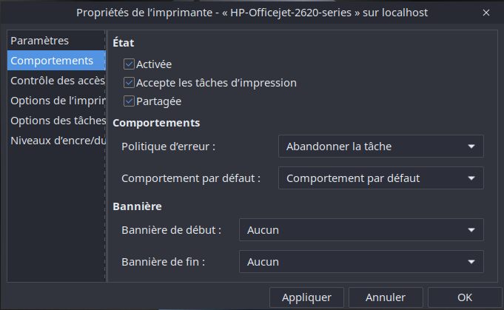Click arrow on Abandonner la tâche combo
This screenshot has width=504, height=310.
click(471, 146)
